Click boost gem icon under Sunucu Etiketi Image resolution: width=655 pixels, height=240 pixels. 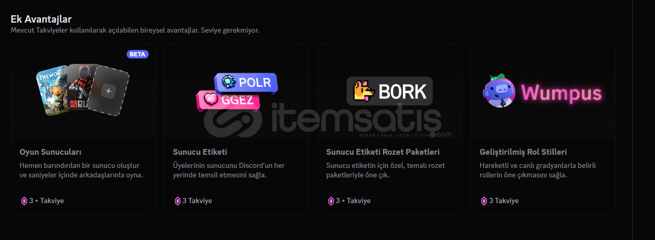coord(177,201)
